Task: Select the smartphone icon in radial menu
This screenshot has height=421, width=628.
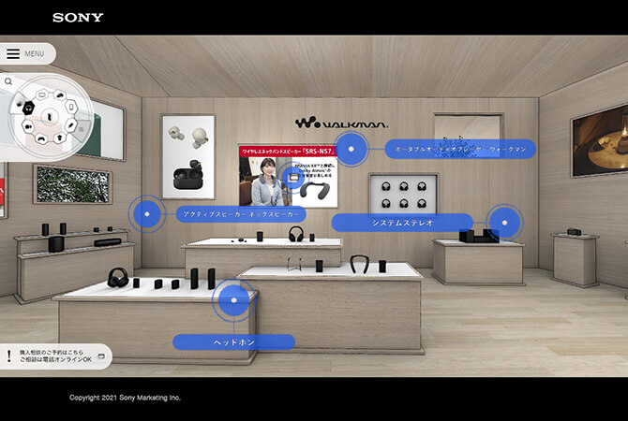Action: (x=71, y=109)
